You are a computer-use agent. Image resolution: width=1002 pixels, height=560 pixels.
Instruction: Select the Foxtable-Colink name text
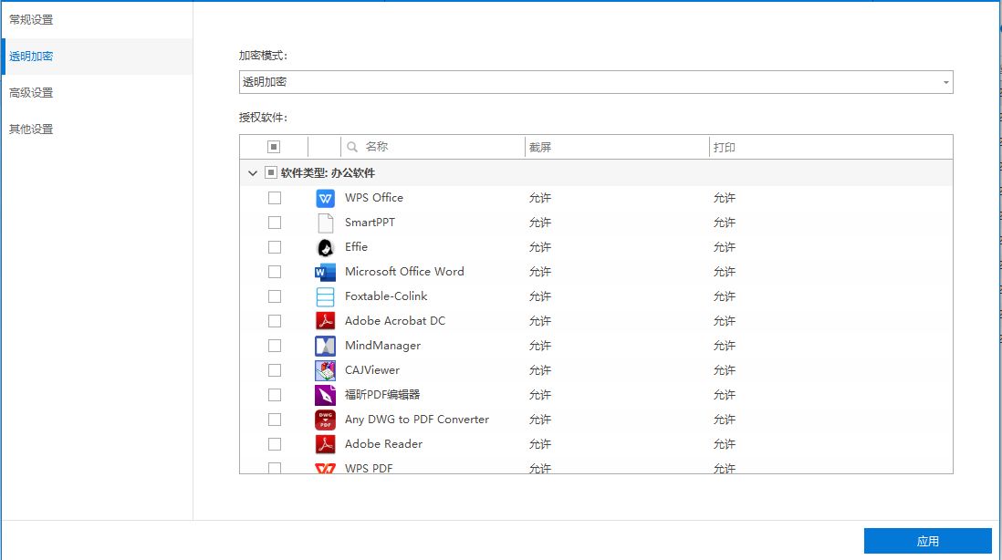386,296
